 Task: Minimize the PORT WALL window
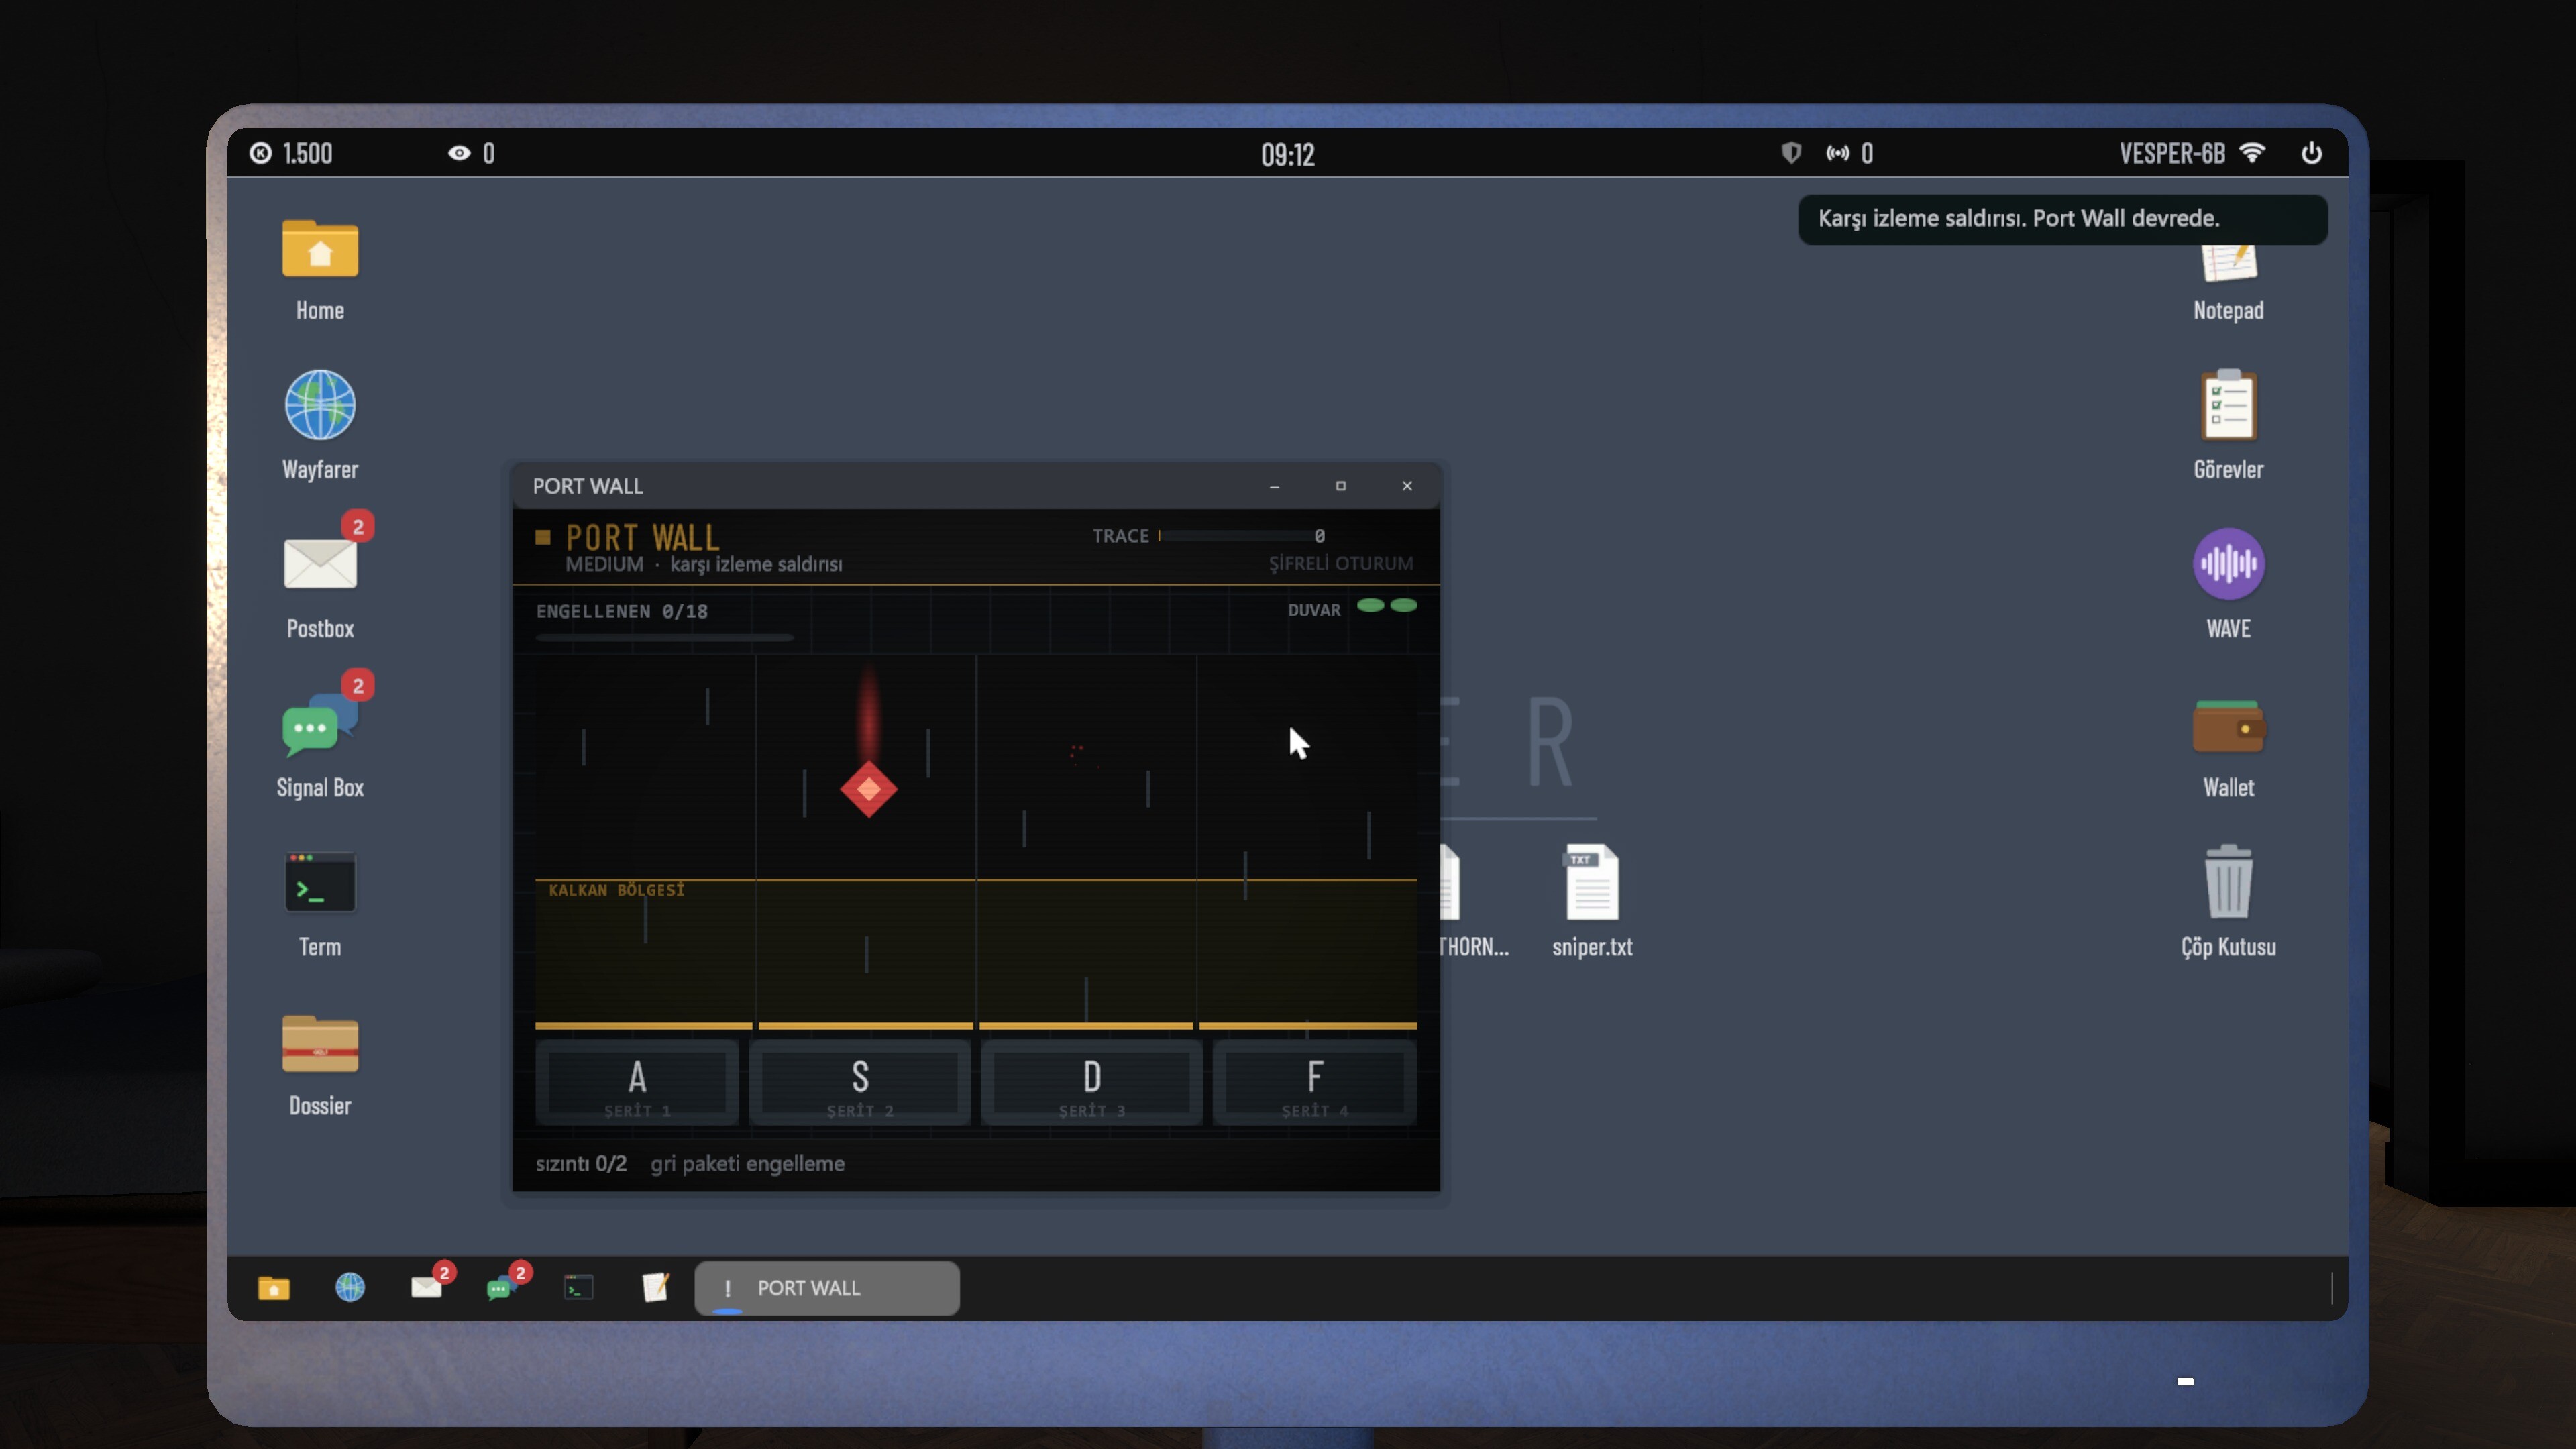(1274, 486)
